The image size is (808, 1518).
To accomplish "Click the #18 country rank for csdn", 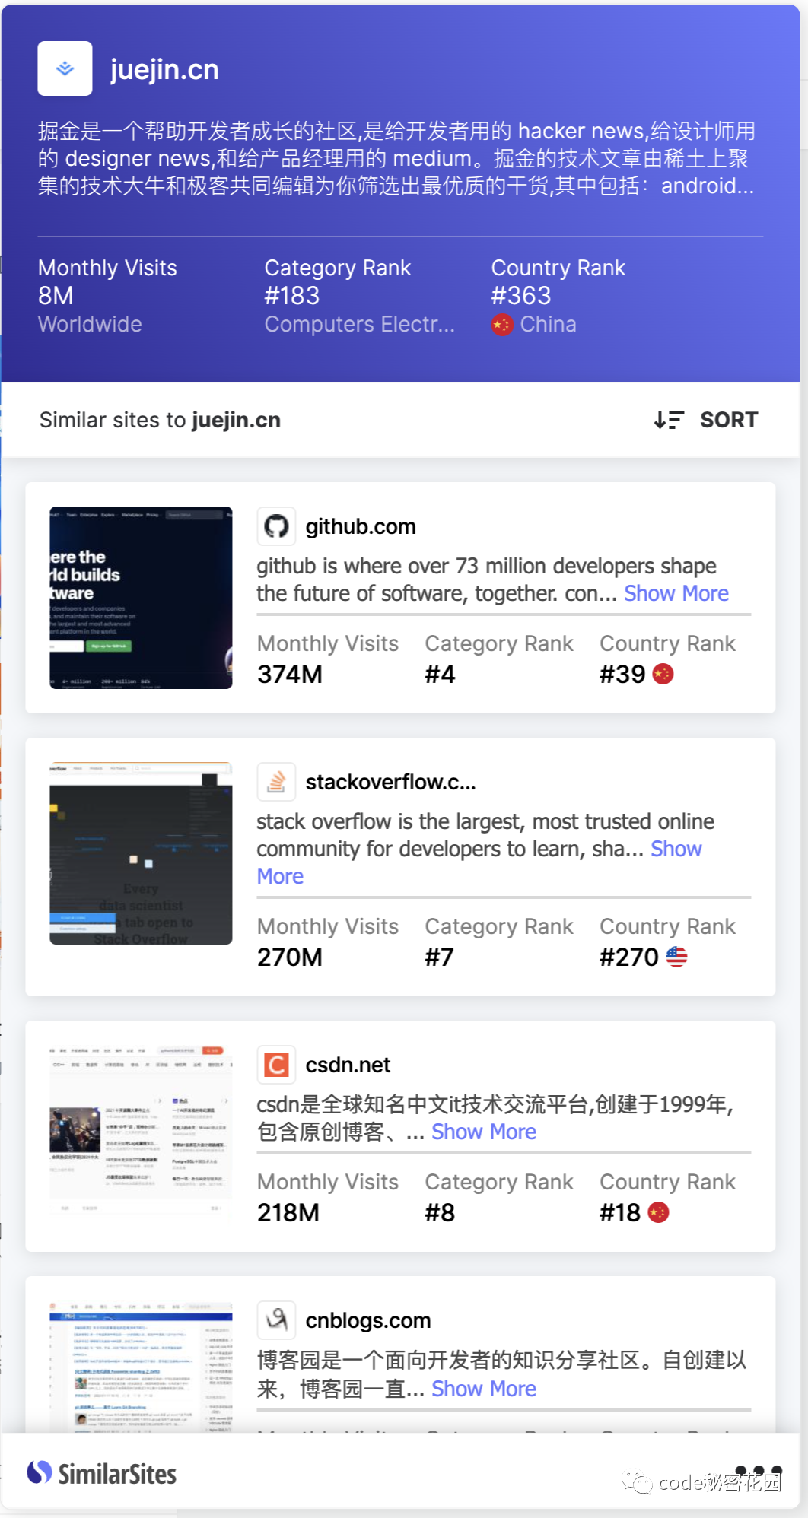I will 620,1213.
